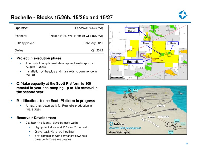Click the 'Rochelle Manifold' label
Screen dimensions: 200x155
[x=177, y=121]
